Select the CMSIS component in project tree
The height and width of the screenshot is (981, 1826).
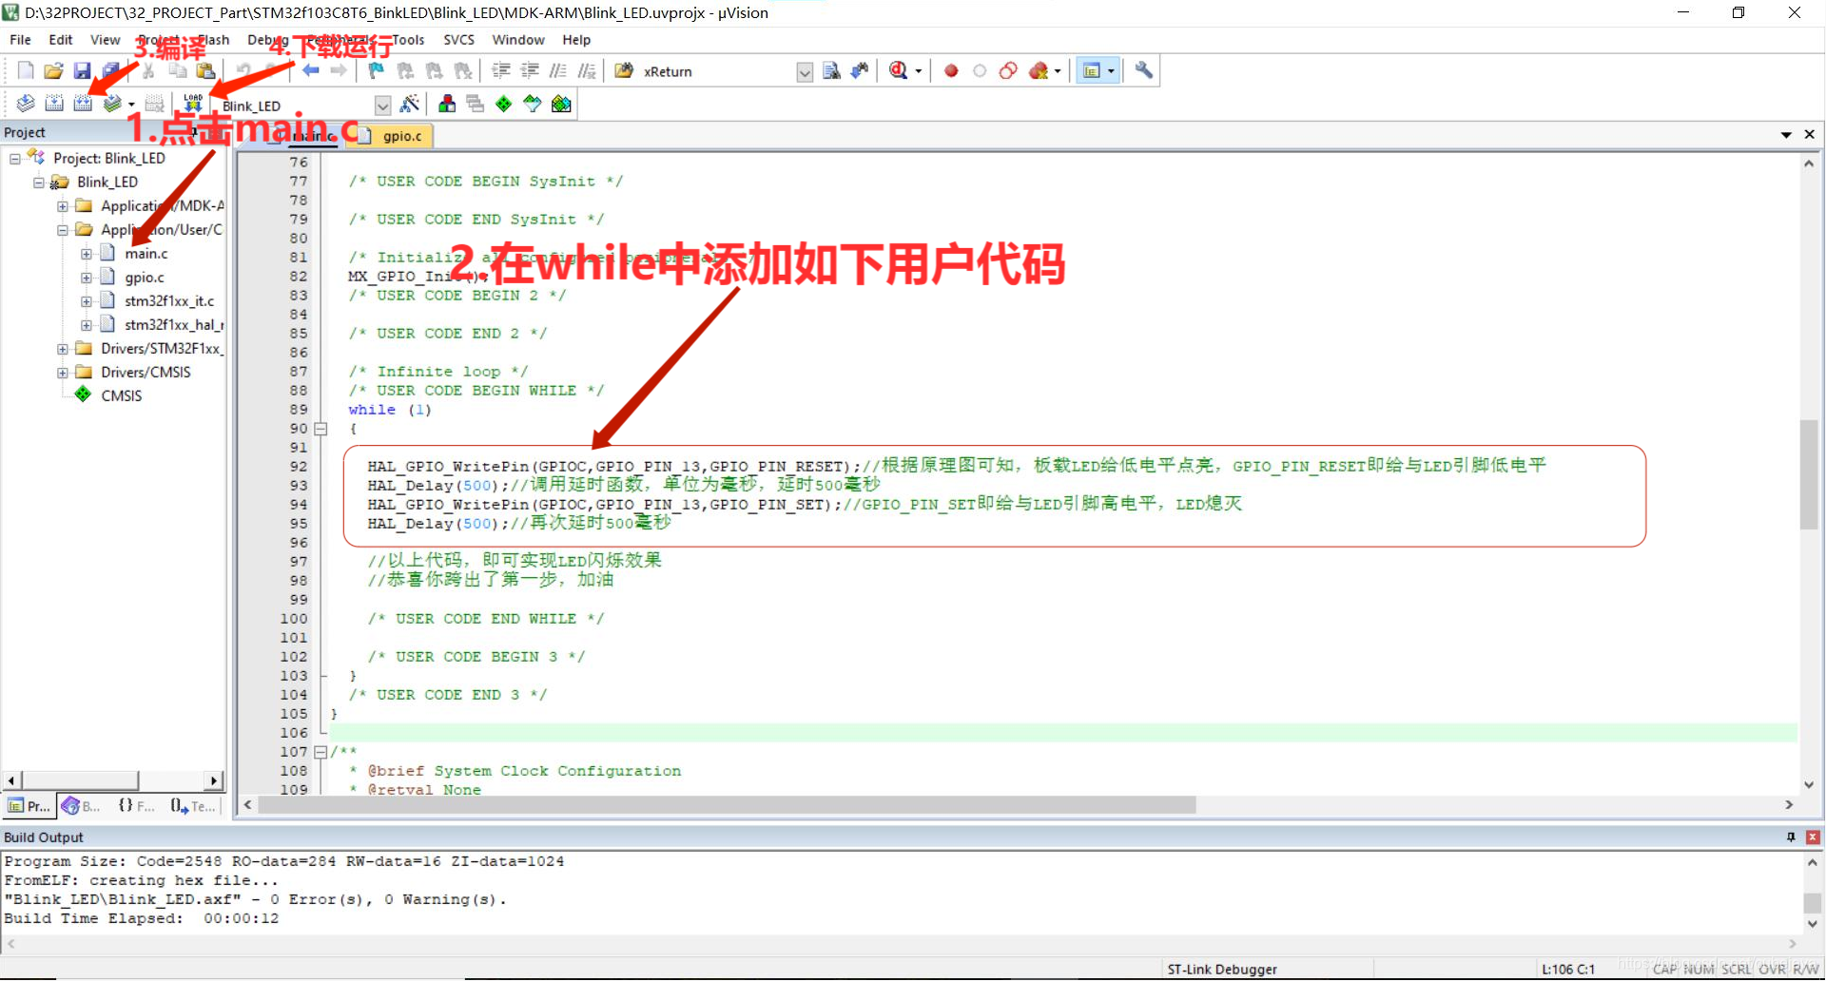(122, 396)
